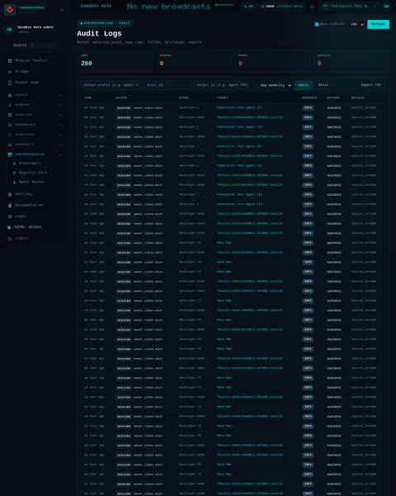396x496 pixels.
Task: Open Agent Roster under Administration
Action: click(31, 182)
